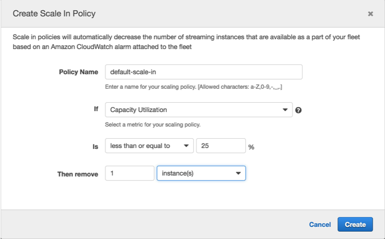Click the help icon beside the metric dropdown
This screenshot has height=239, width=385.
tap(299, 110)
